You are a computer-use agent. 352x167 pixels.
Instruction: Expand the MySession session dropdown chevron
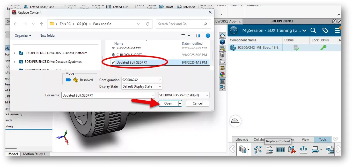[x=304, y=30]
